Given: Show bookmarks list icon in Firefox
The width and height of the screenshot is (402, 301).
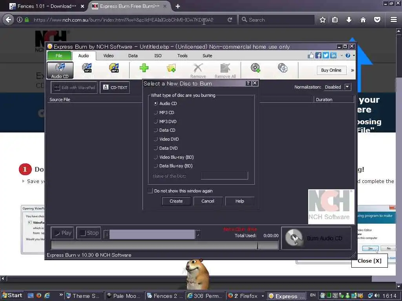Looking at the screenshot, I should click(335, 20).
